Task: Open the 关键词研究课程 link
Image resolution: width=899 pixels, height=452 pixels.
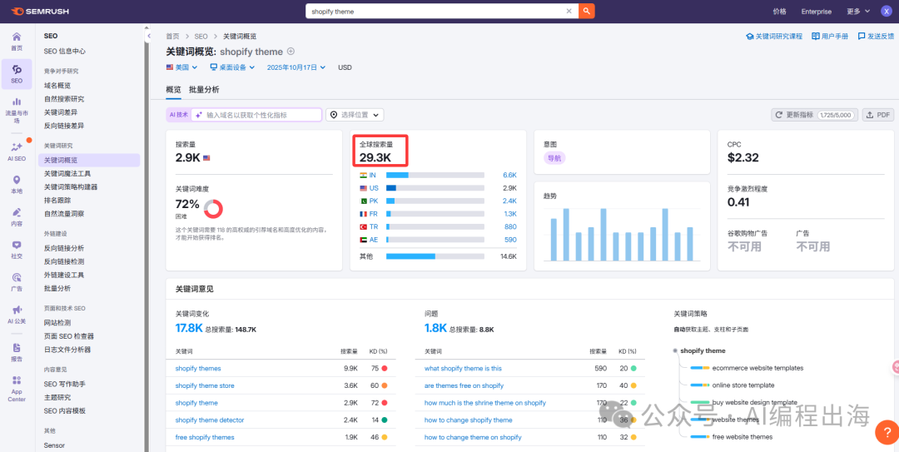Action: (774, 36)
